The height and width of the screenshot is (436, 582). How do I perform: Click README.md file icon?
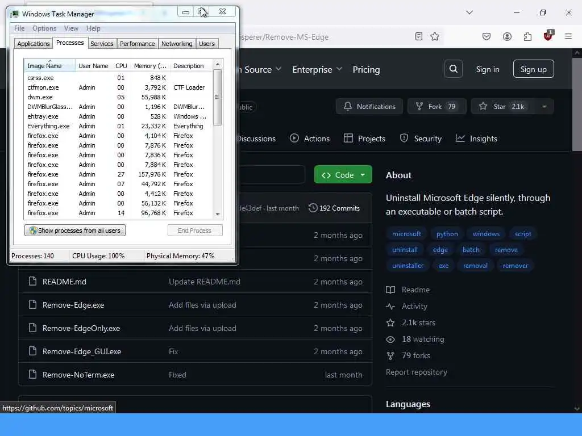tap(32, 282)
